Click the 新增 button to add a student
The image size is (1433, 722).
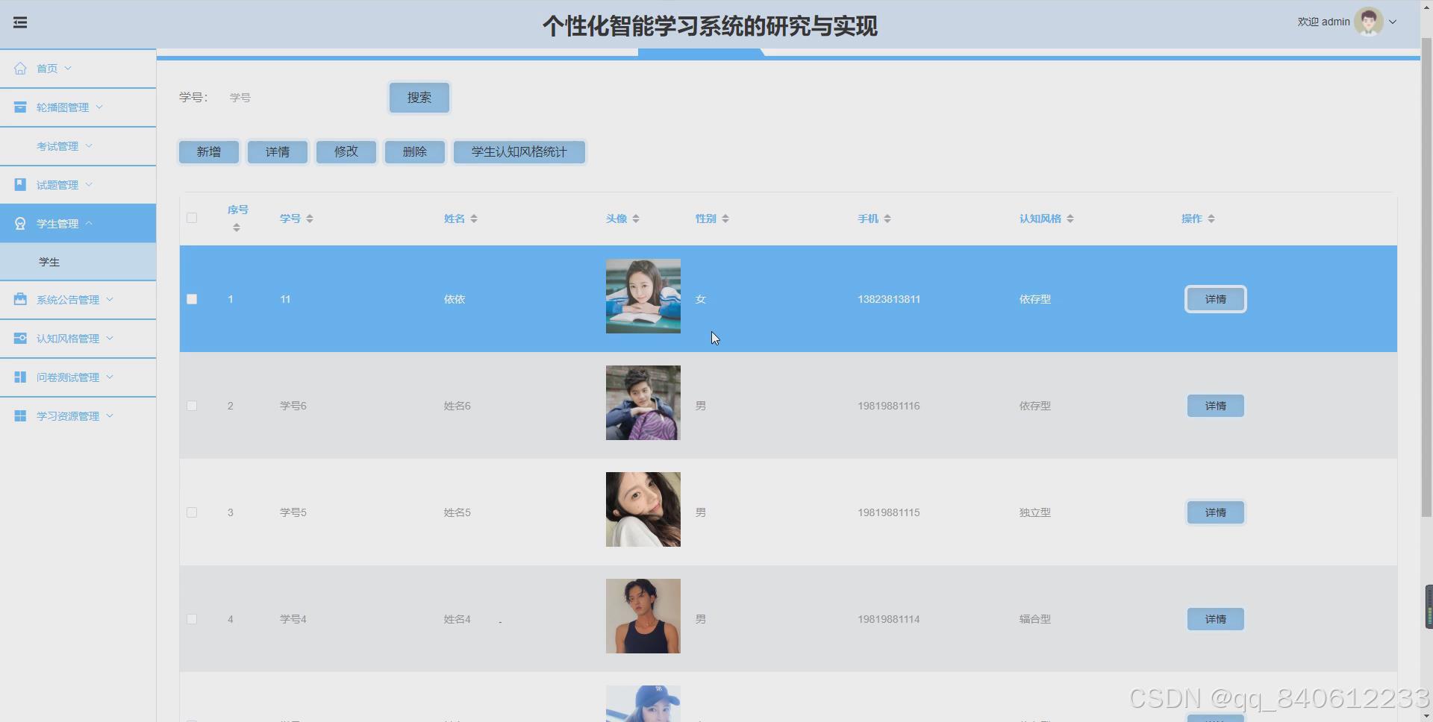[208, 151]
